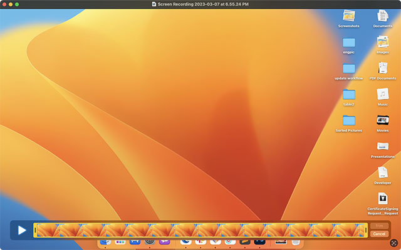Click the round icon below Cancel button
This screenshot has width=401, height=250.
point(393,241)
